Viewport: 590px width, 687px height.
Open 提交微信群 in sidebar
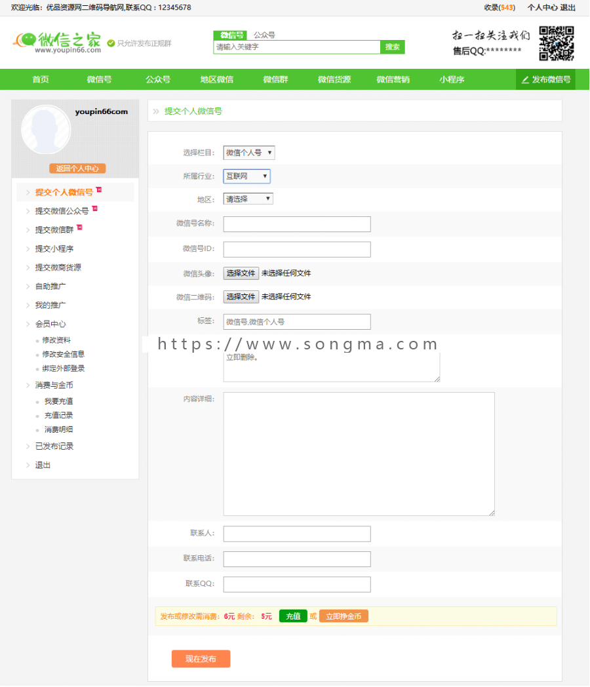[x=54, y=230]
